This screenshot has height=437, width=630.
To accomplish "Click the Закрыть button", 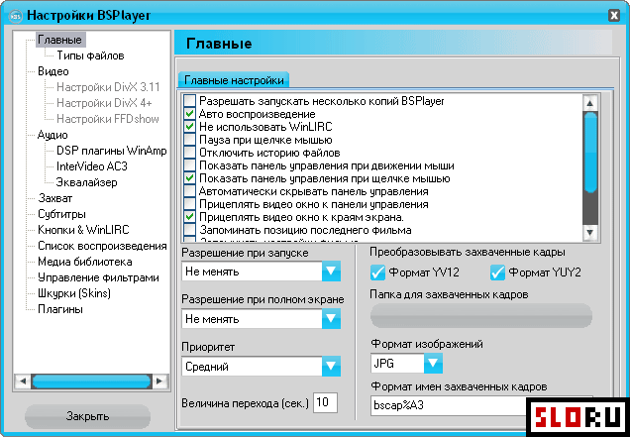I will pyautogui.click(x=87, y=416).
